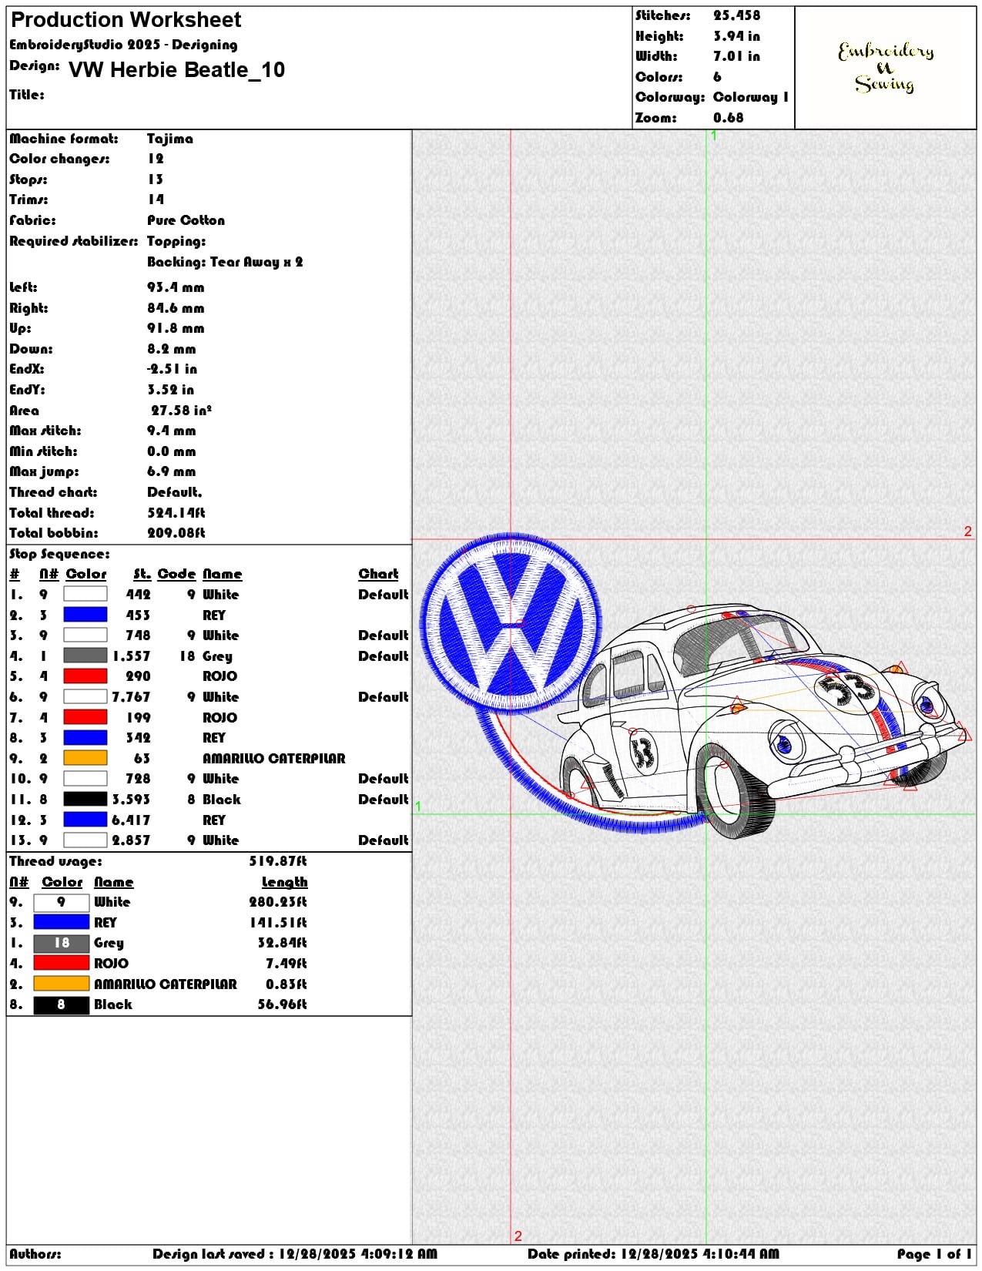
Task: Click the black swatch in stop row 11
Action: tap(85, 799)
